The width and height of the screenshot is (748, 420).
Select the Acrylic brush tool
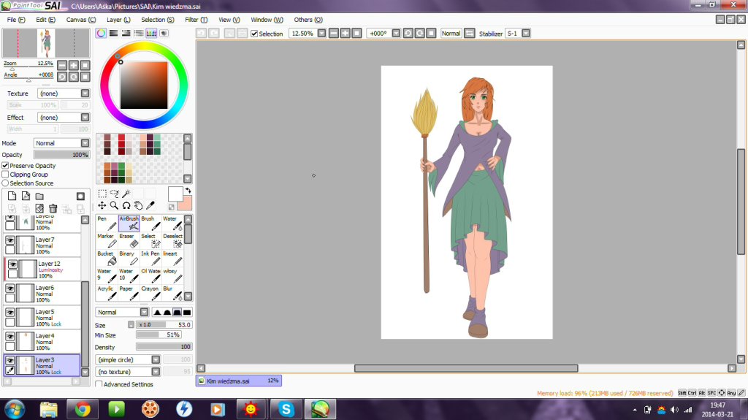[107, 293]
